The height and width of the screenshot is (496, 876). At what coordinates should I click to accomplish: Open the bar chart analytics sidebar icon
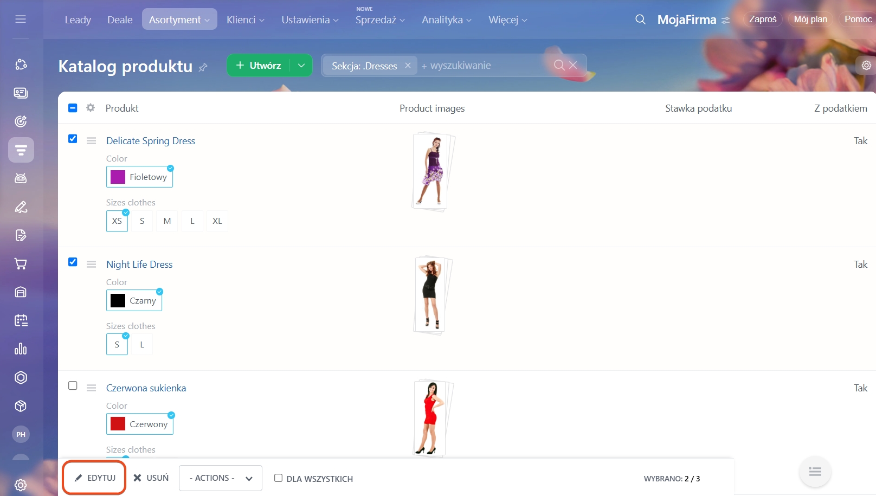tap(21, 349)
